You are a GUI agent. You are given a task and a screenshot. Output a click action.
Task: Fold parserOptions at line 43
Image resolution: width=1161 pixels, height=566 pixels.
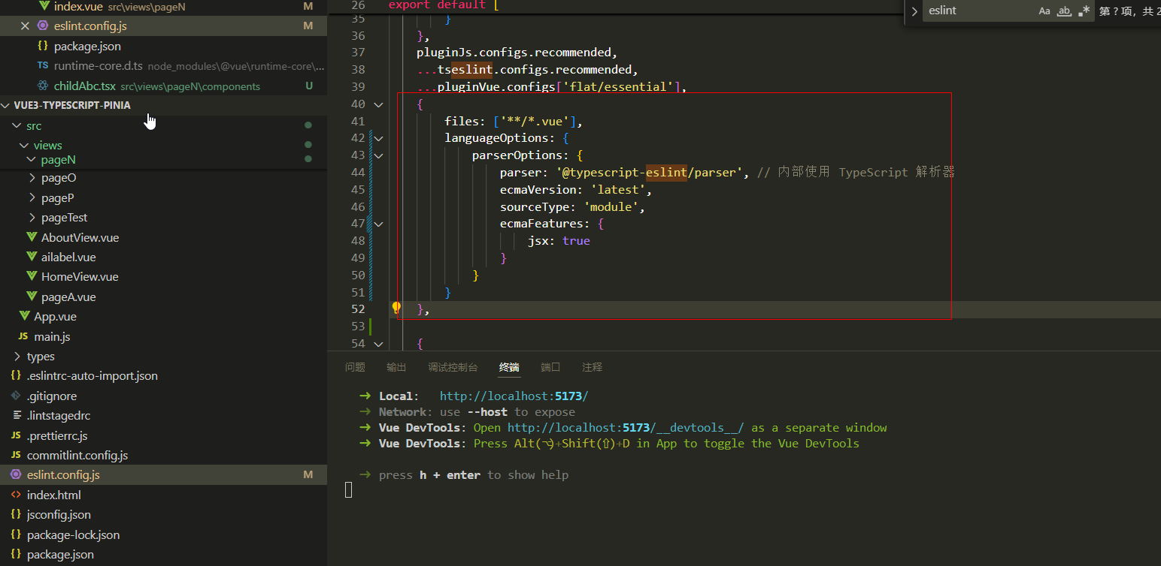coord(378,155)
